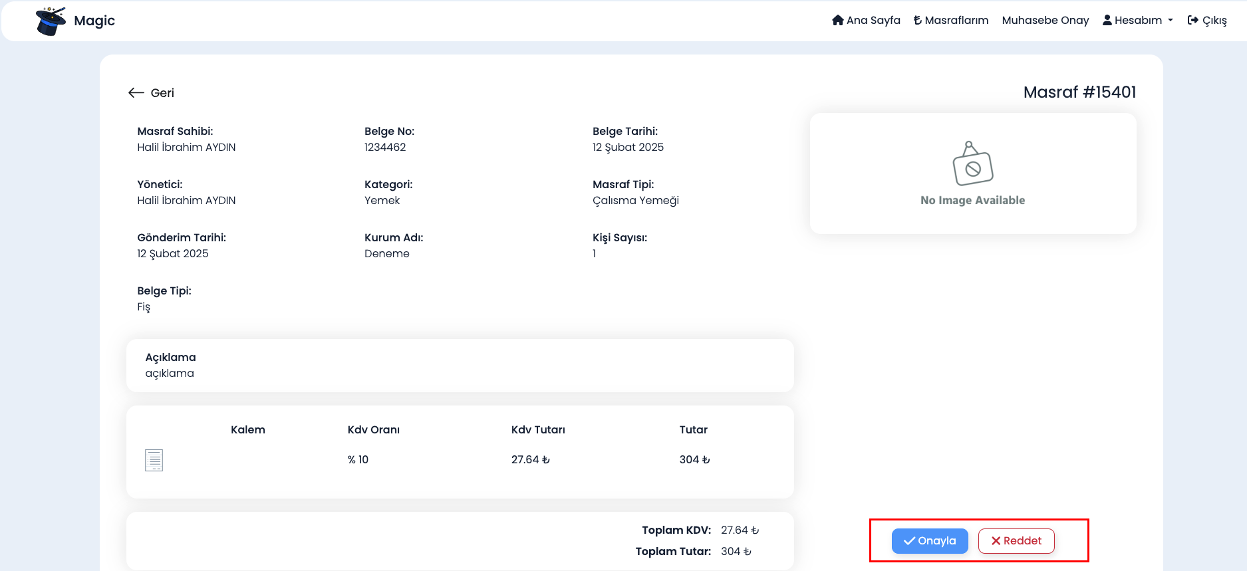Image resolution: width=1247 pixels, height=571 pixels.
Task: Log out with the Çıkış link
Action: [x=1207, y=20]
